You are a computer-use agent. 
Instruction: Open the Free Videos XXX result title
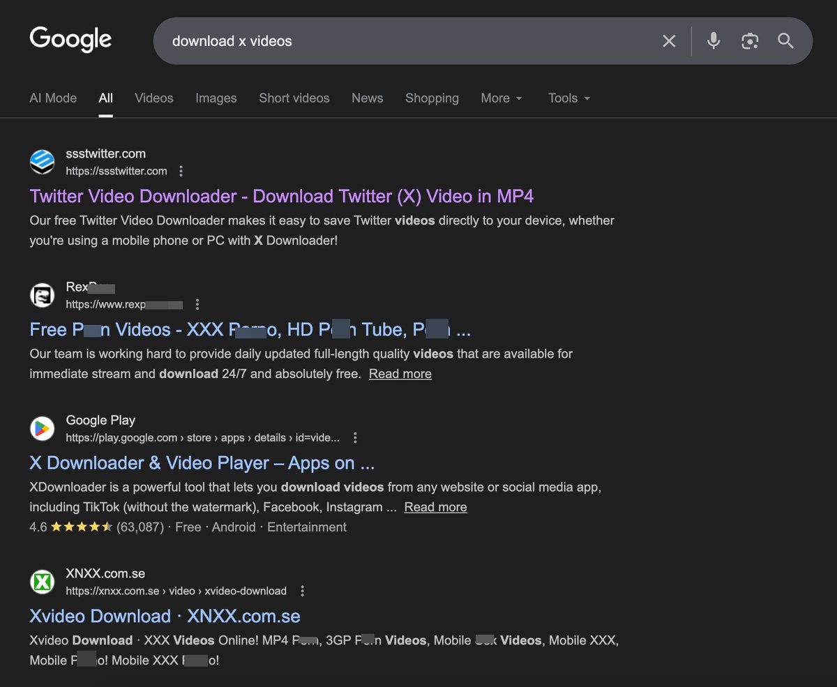point(250,329)
